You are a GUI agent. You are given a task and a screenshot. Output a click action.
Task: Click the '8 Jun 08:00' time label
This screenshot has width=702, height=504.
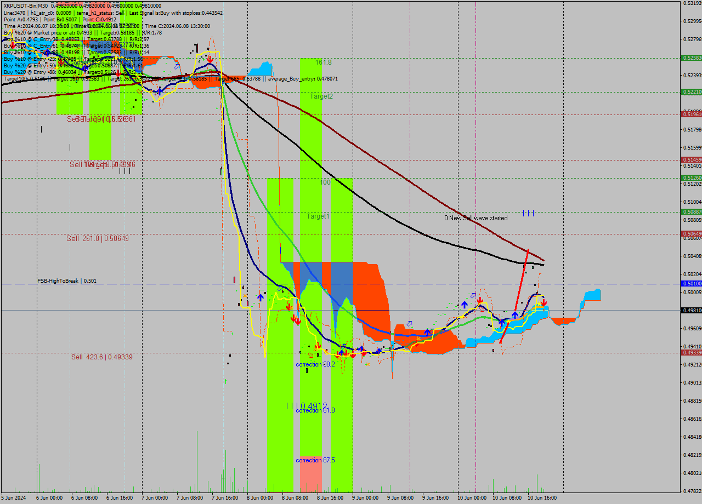(295, 497)
